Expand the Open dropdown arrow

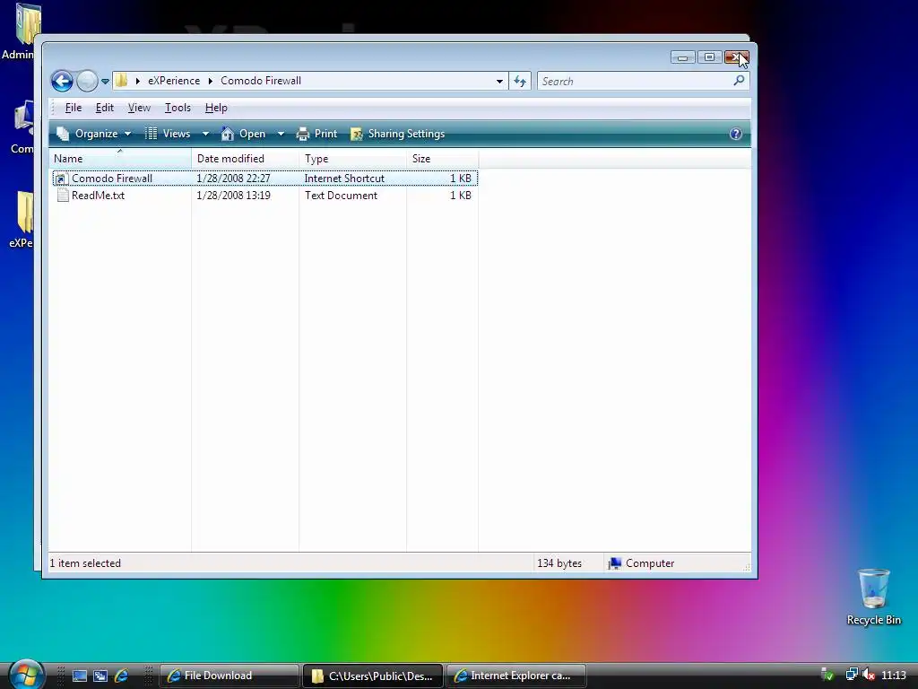[x=281, y=134]
